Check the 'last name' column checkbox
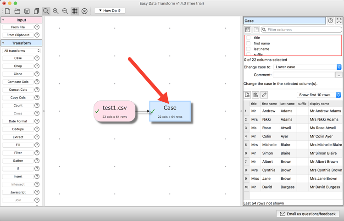Image resolution: width=344 pixels, height=221 pixels. point(248,49)
